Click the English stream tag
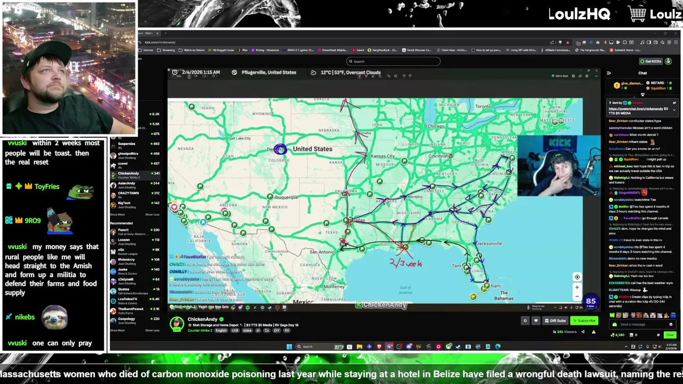This screenshot has height=384, width=683. click(221, 331)
